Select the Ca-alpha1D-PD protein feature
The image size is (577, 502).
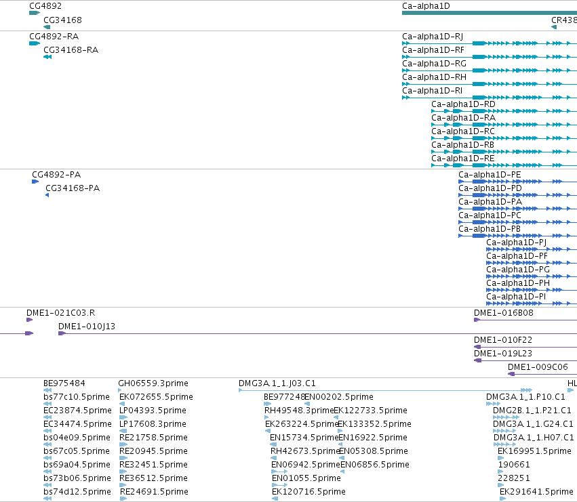[x=518, y=195]
